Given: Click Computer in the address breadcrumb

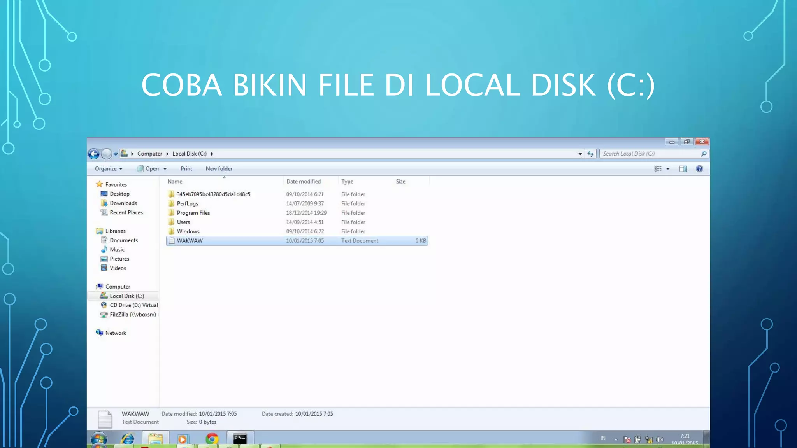Looking at the screenshot, I should 149,154.
